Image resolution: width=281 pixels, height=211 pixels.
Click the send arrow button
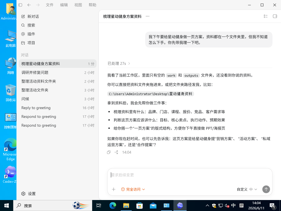[x=266, y=189]
